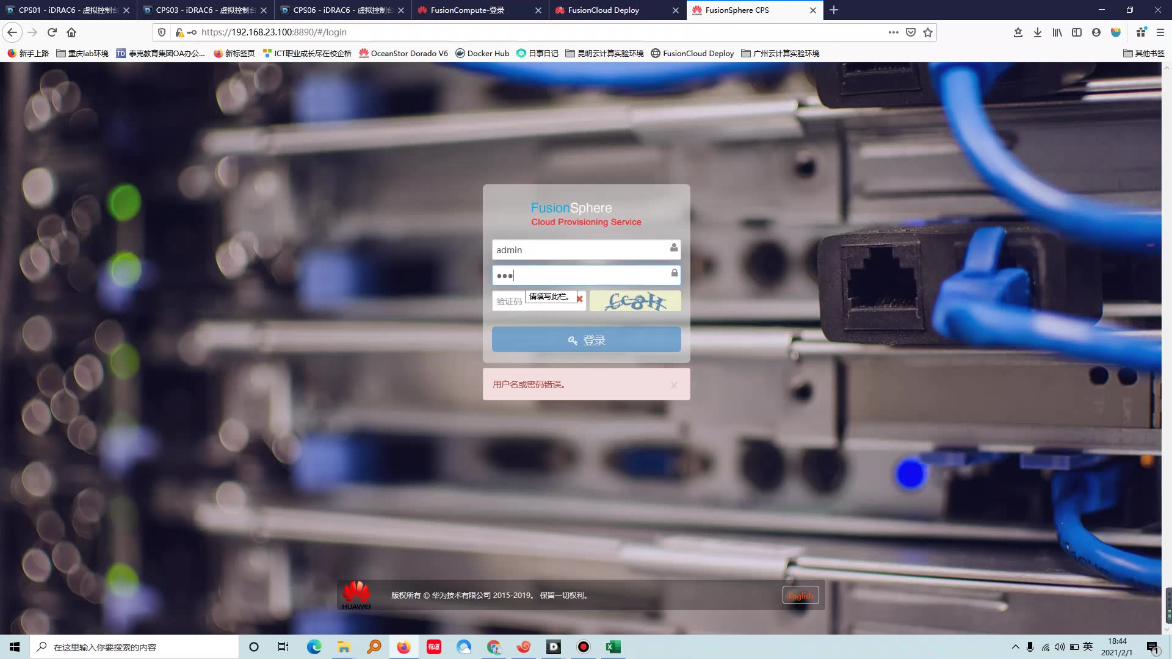Open the Firefox account icon
The width and height of the screenshot is (1172, 659).
pos(1096,32)
